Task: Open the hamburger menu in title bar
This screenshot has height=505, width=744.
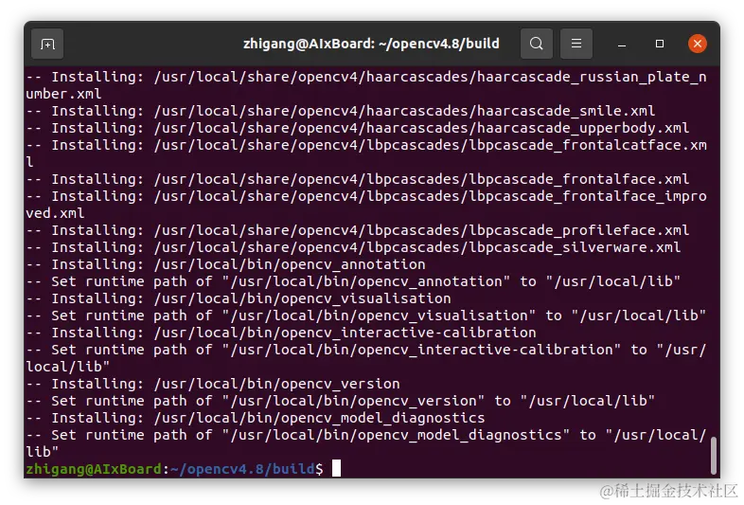Action: tap(576, 44)
